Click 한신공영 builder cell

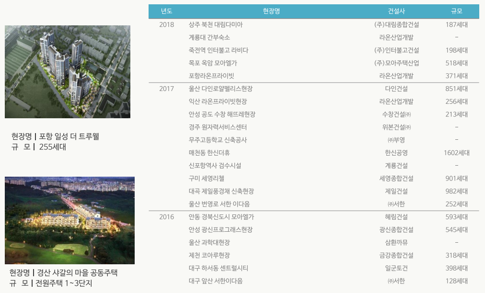(x=396, y=153)
